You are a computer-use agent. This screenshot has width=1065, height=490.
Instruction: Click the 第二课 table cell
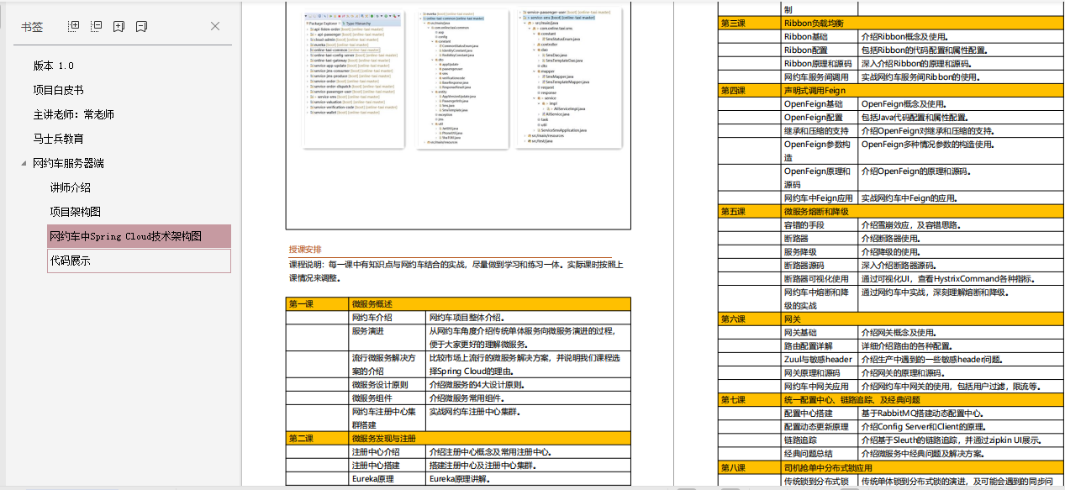click(318, 439)
